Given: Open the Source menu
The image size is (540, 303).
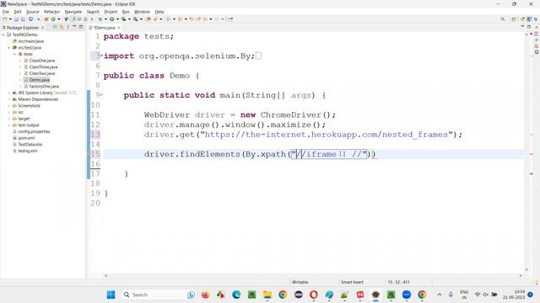Looking at the screenshot, I should click(33, 12).
